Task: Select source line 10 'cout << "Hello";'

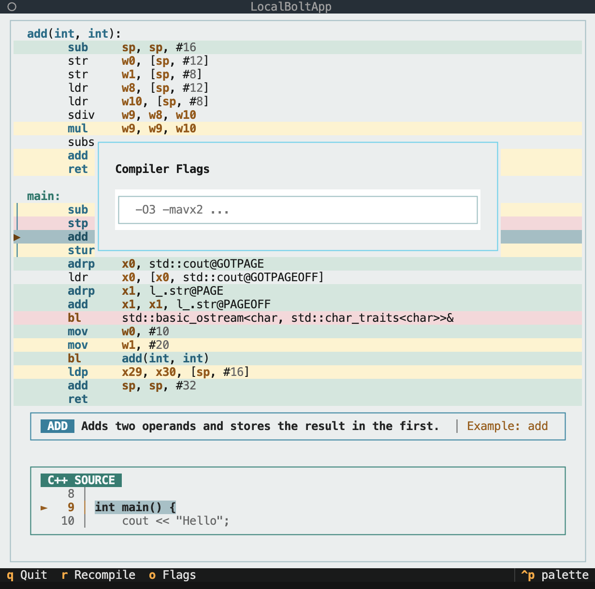Action: tap(175, 521)
